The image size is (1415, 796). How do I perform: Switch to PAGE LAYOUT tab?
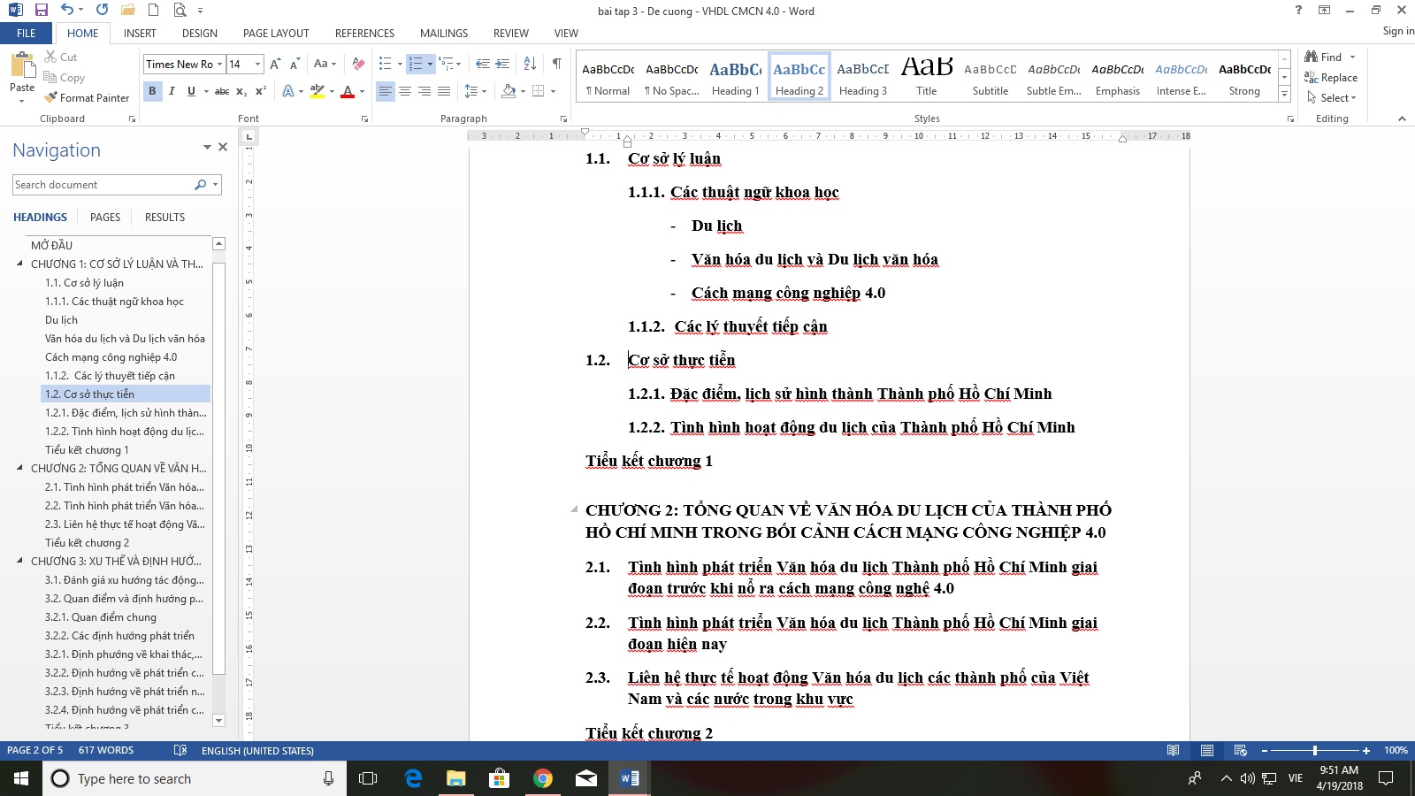(276, 33)
